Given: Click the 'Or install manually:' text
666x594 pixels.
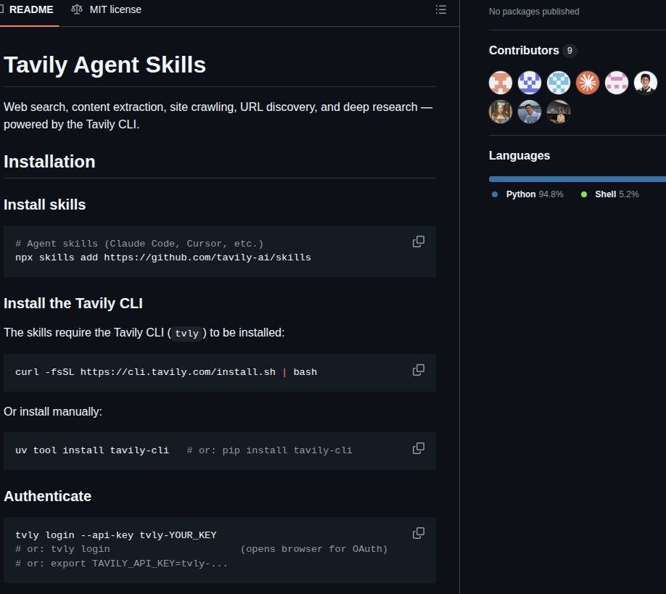Looking at the screenshot, I should (x=53, y=412).
